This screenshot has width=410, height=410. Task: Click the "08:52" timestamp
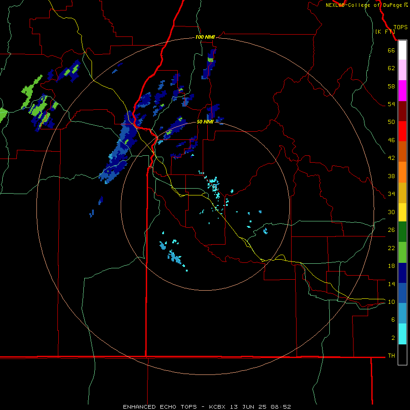(x=281, y=407)
